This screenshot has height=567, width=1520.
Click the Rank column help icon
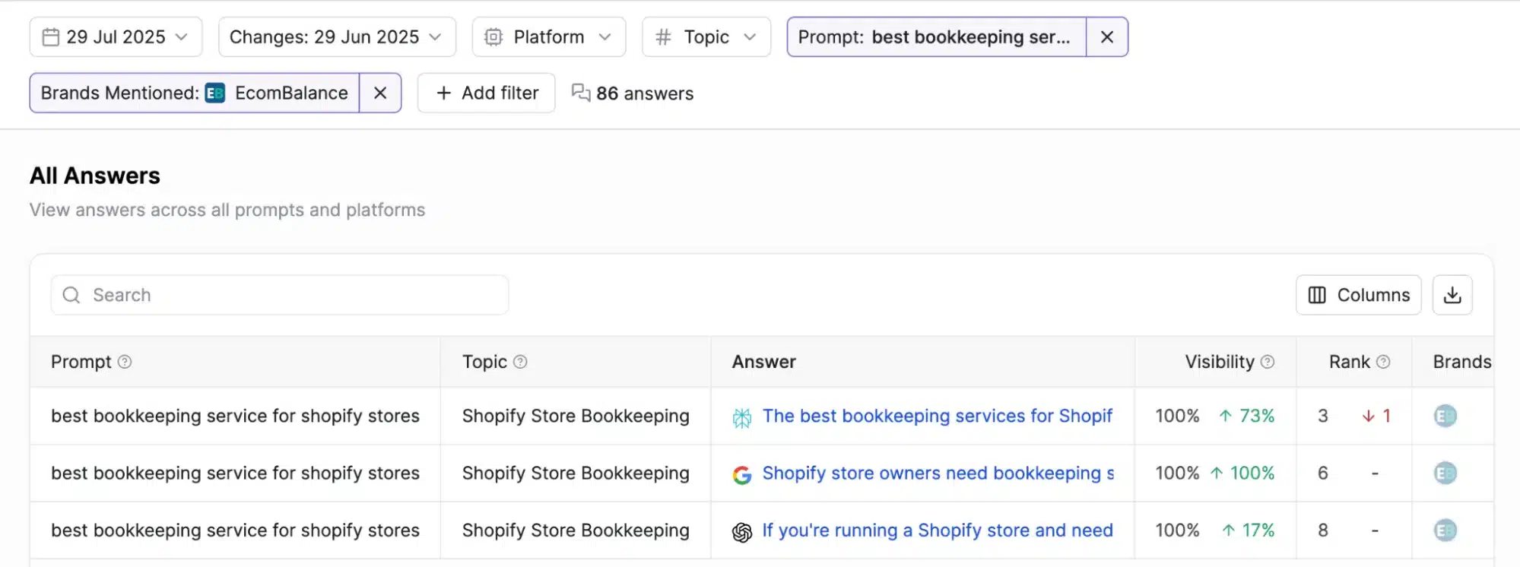tap(1383, 362)
